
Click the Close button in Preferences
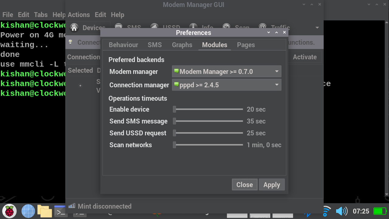(245, 185)
